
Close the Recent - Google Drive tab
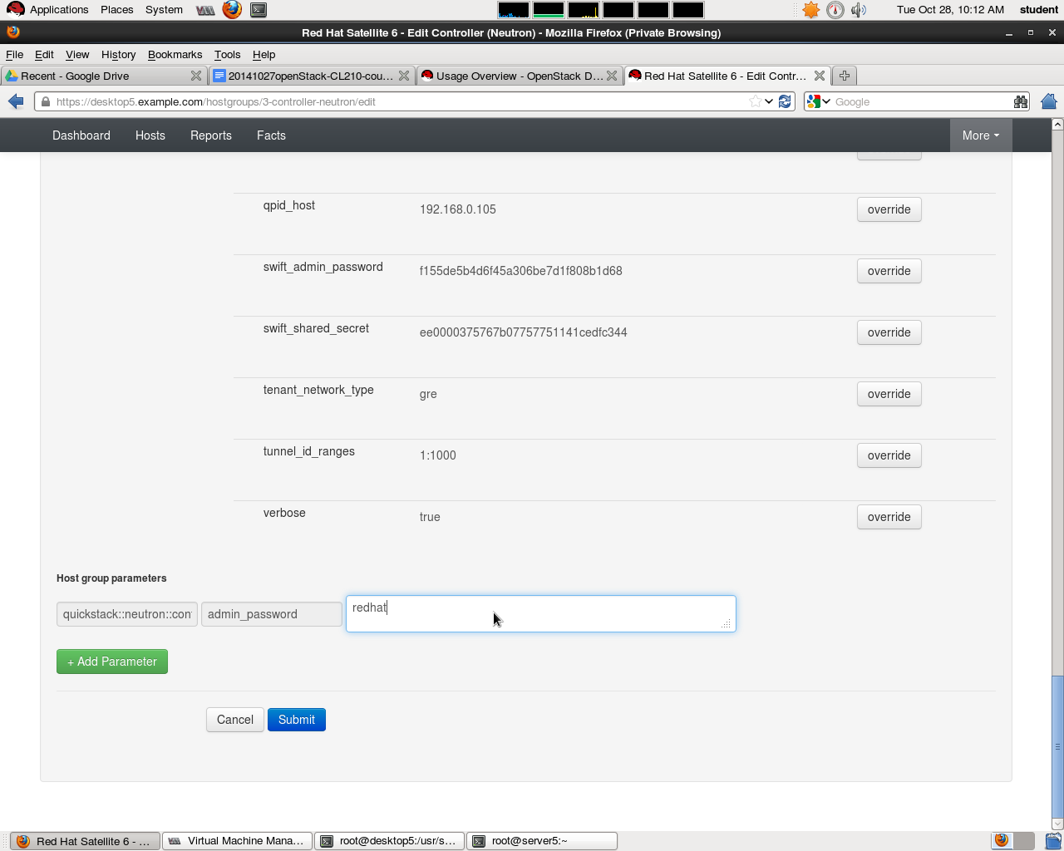click(196, 76)
